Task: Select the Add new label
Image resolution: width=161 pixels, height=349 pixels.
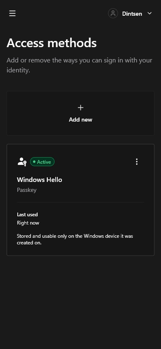Action: [x=80, y=120]
